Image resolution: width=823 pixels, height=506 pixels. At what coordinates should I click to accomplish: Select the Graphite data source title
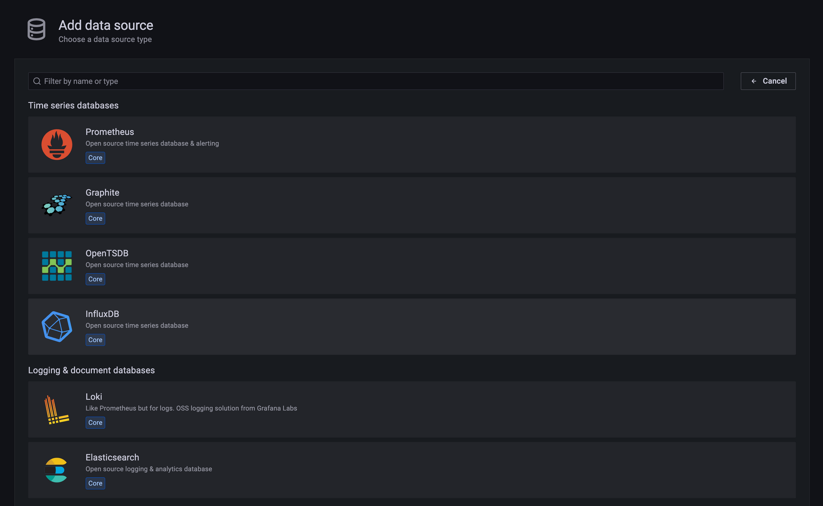pyautogui.click(x=102, y=193)
